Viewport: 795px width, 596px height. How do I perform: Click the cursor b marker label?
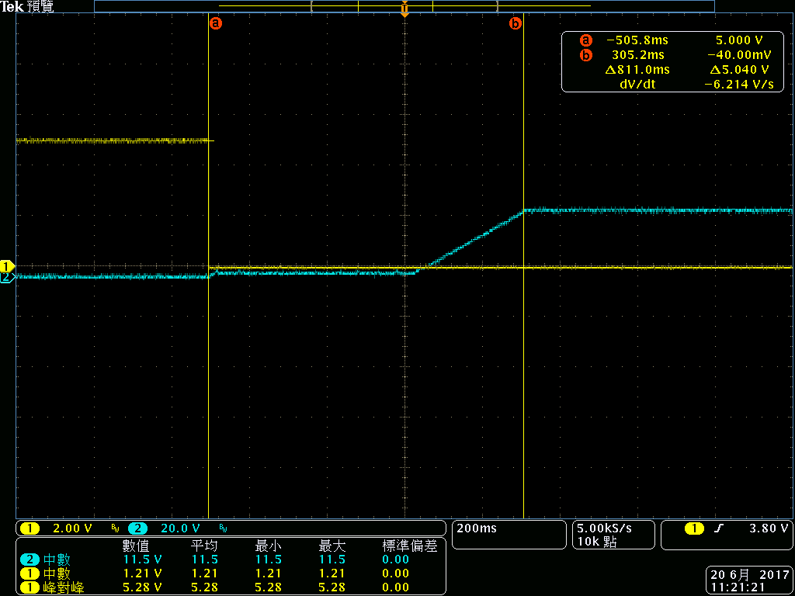[516, 23]
